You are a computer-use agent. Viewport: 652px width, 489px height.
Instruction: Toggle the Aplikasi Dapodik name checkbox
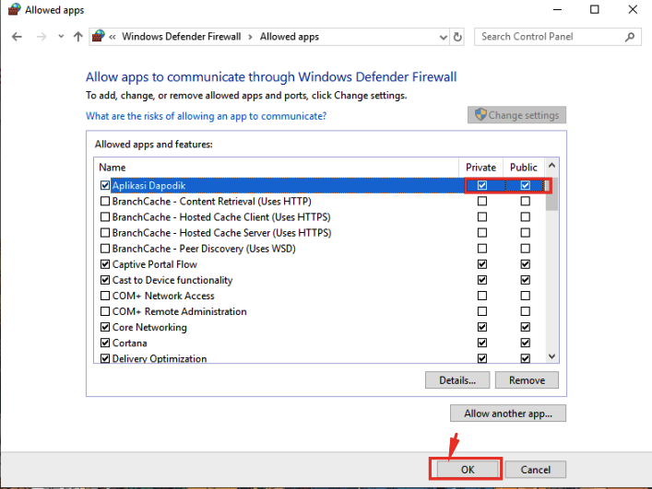tap(105, 185)
